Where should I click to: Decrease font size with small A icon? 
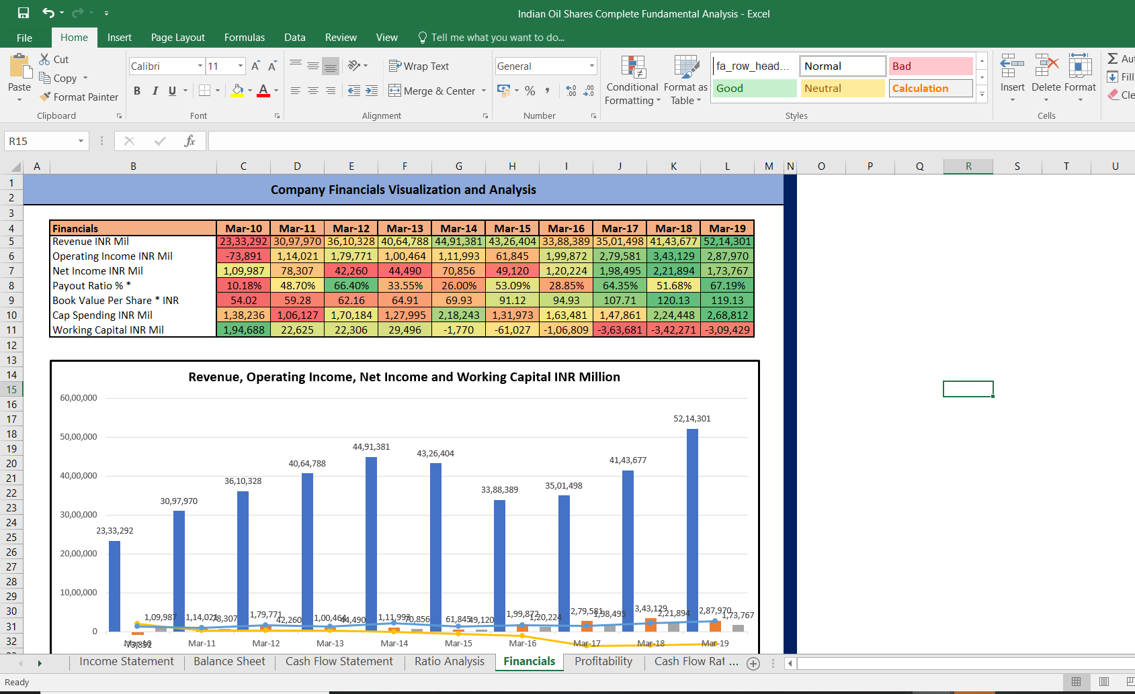pyautogui.click(x=272, y=66)
